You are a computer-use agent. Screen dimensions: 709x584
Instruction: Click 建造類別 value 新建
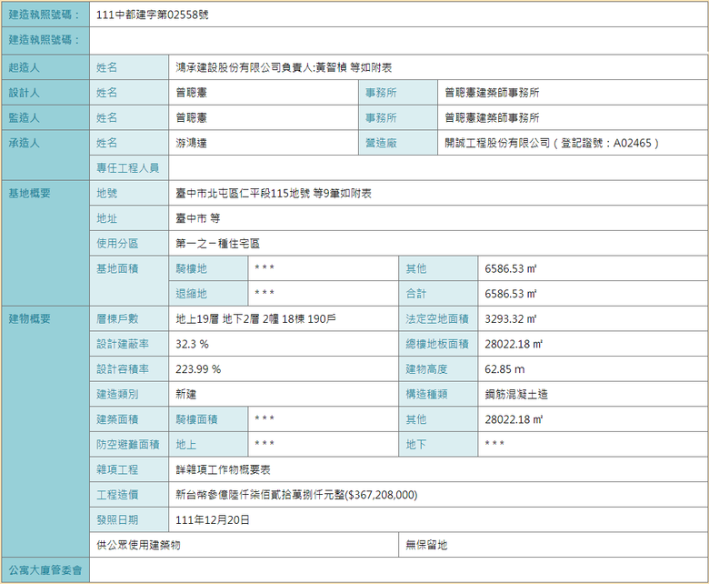185,395
